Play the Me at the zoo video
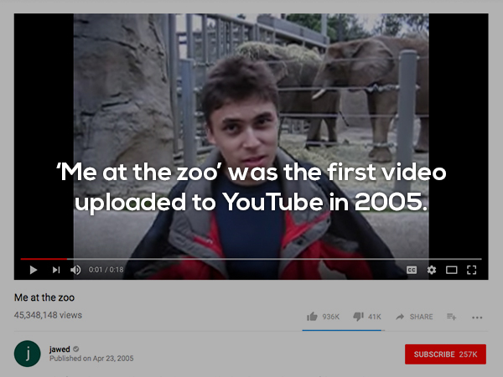This screenshot has width=503, height=377. point(33,270)
